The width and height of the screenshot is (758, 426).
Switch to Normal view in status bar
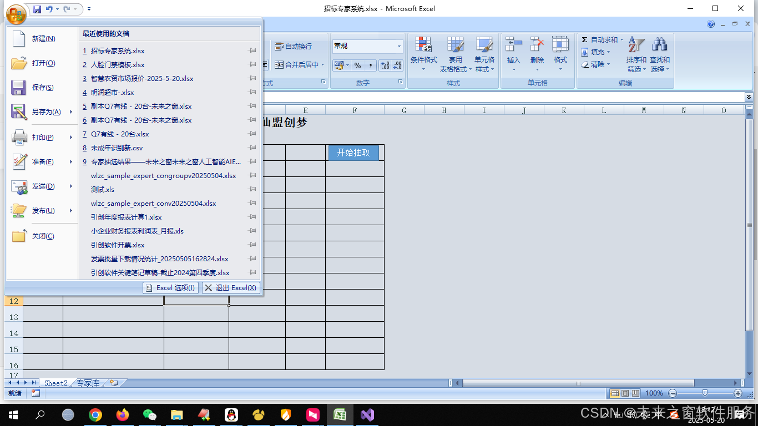pyautogui.click(x=615, y=393)
